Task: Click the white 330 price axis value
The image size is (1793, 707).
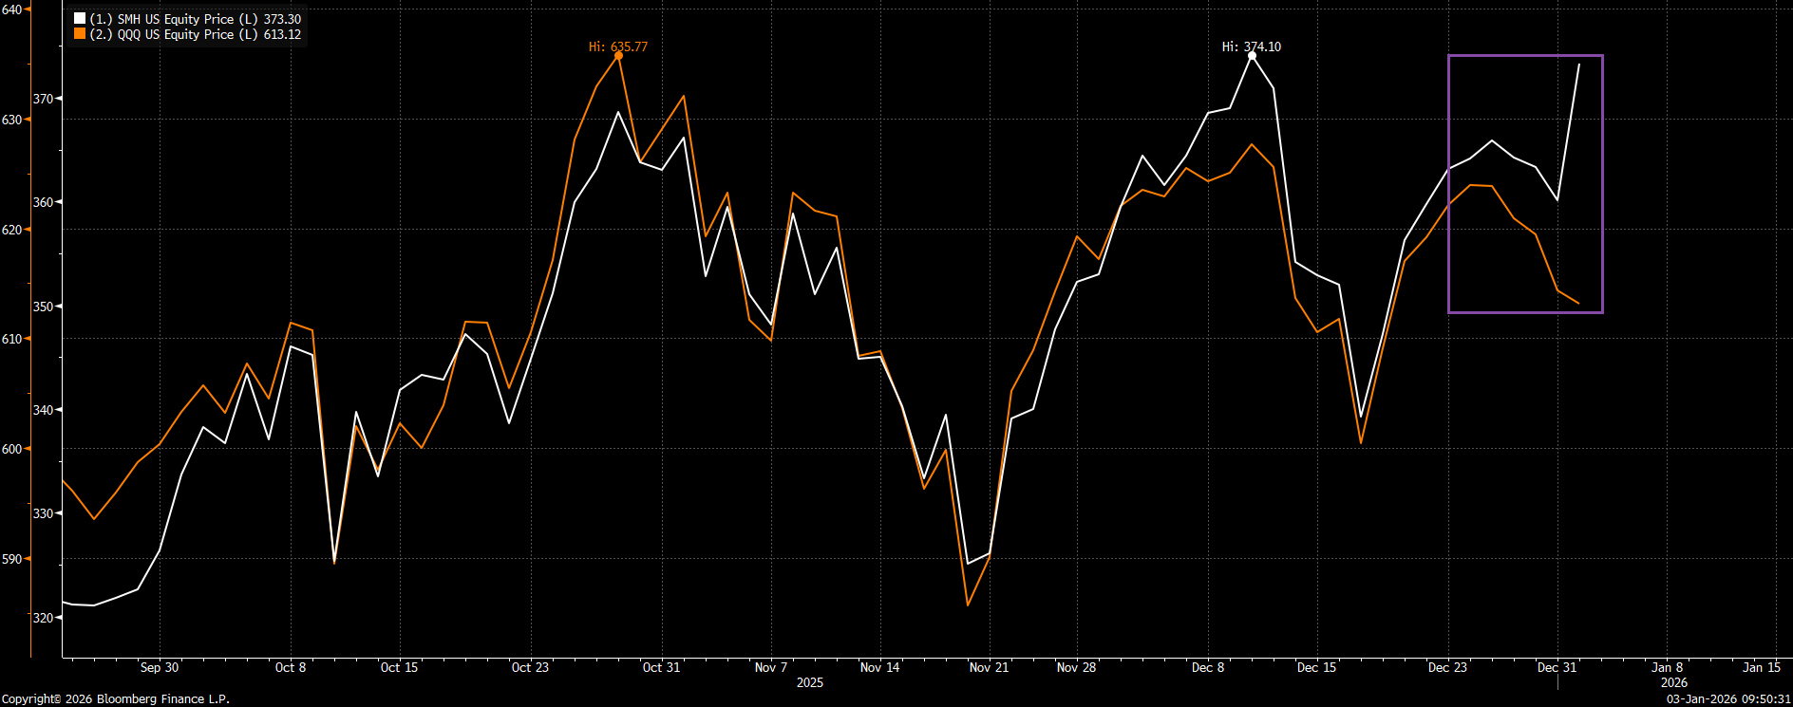Action: (44, 513)
